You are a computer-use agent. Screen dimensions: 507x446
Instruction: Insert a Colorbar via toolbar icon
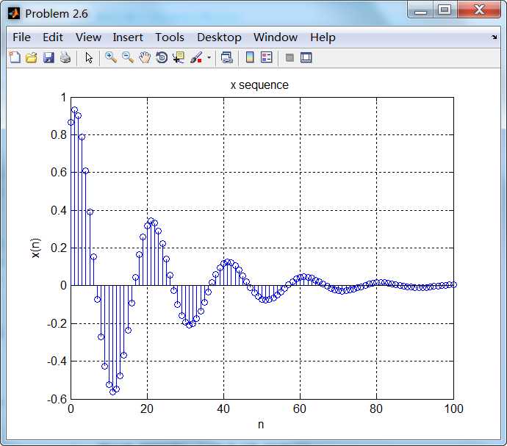pyautogui.click(x=250, y=57)
